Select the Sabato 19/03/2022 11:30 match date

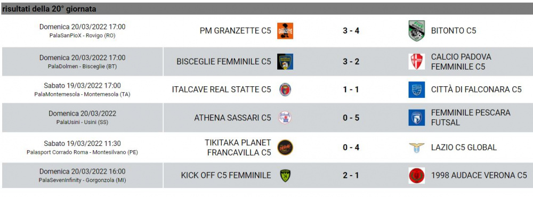point(82,144)
